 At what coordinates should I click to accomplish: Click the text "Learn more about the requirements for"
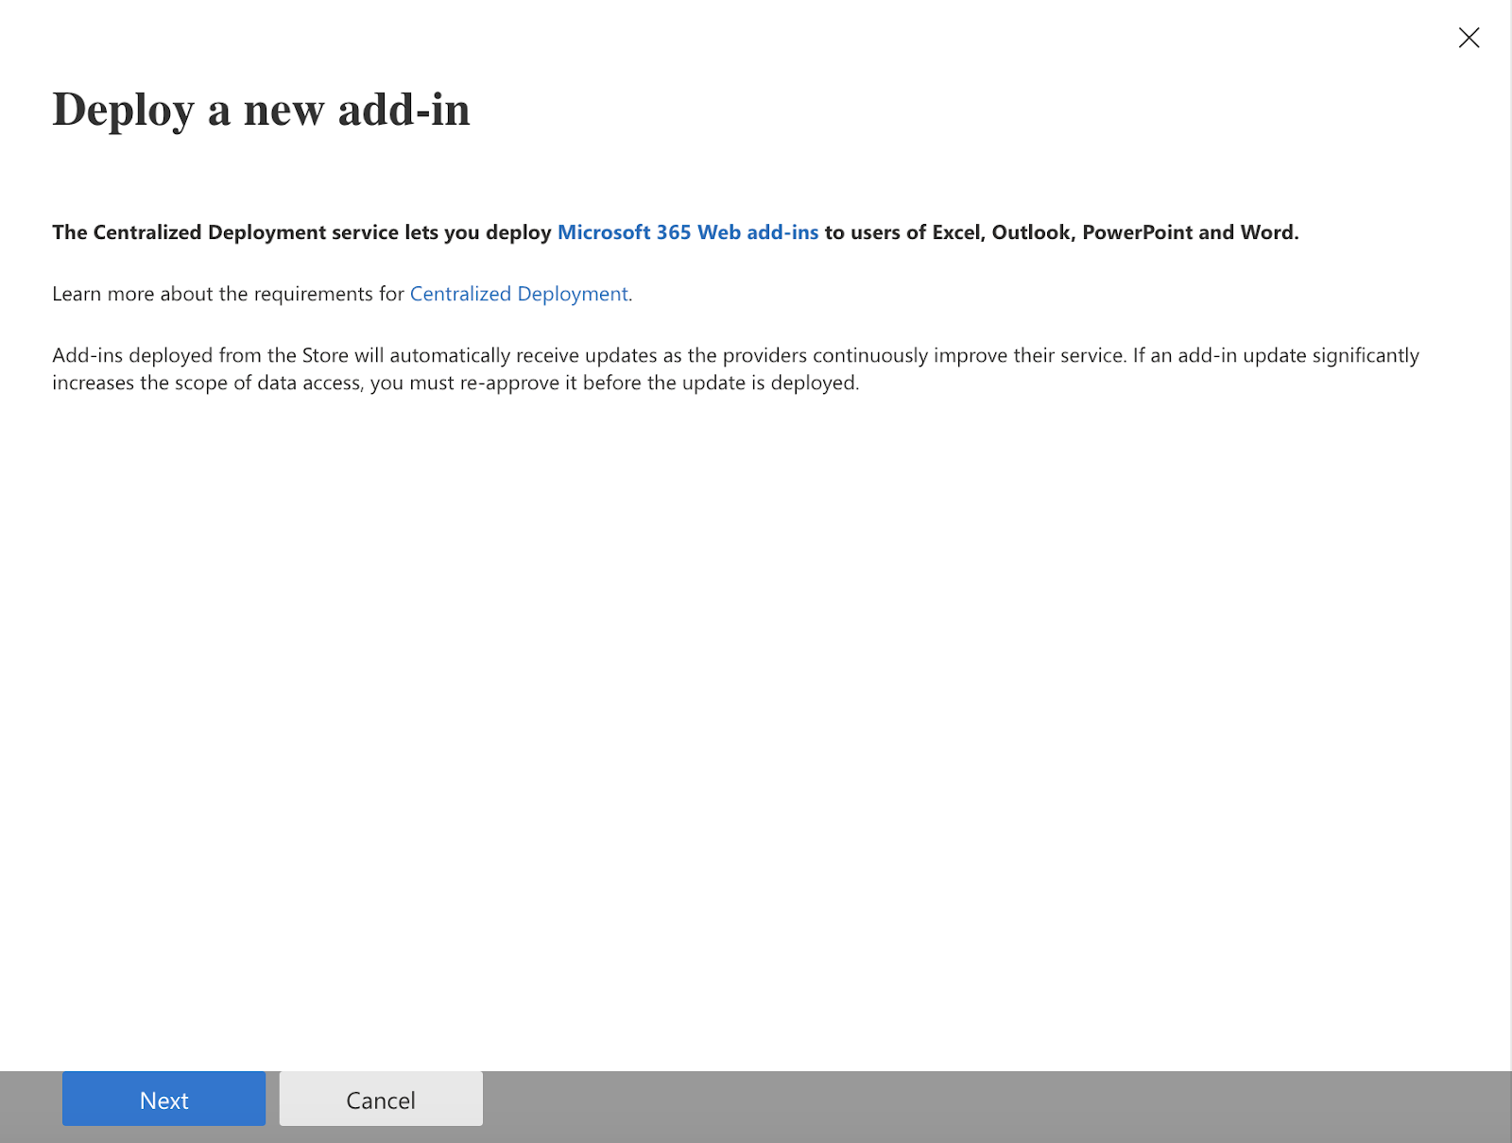228,294
